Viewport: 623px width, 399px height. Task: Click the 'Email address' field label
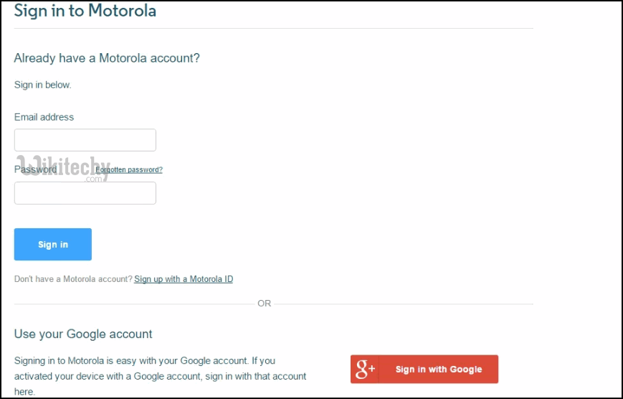tap(44, 117)
